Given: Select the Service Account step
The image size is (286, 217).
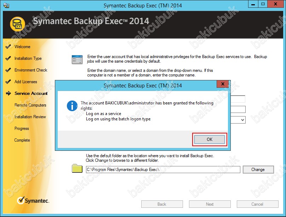Looking at the screenshot, I should point(31,93).
